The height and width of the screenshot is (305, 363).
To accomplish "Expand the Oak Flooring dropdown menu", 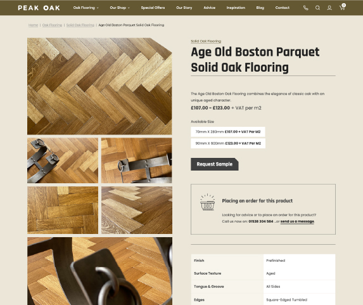I will pyautogui.click(x=86, y=8).
